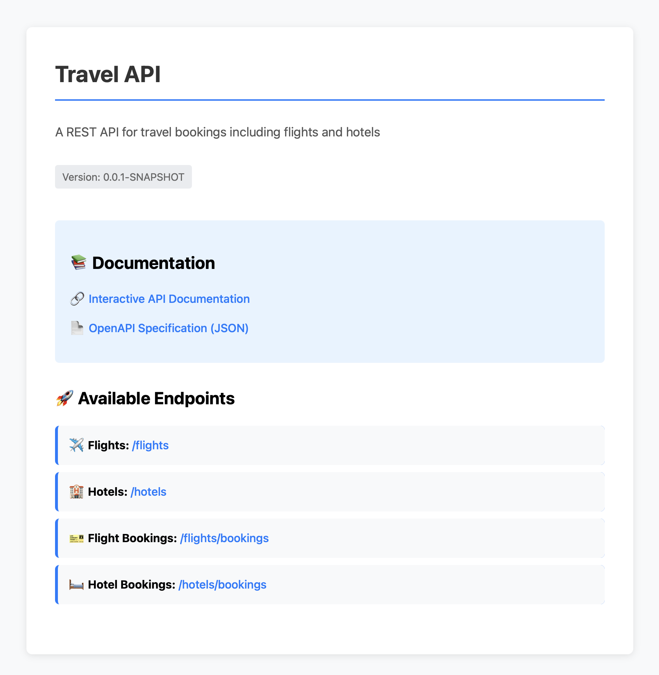
Task: Open the /flights endpoint link
Action: (x=150, y=445)
